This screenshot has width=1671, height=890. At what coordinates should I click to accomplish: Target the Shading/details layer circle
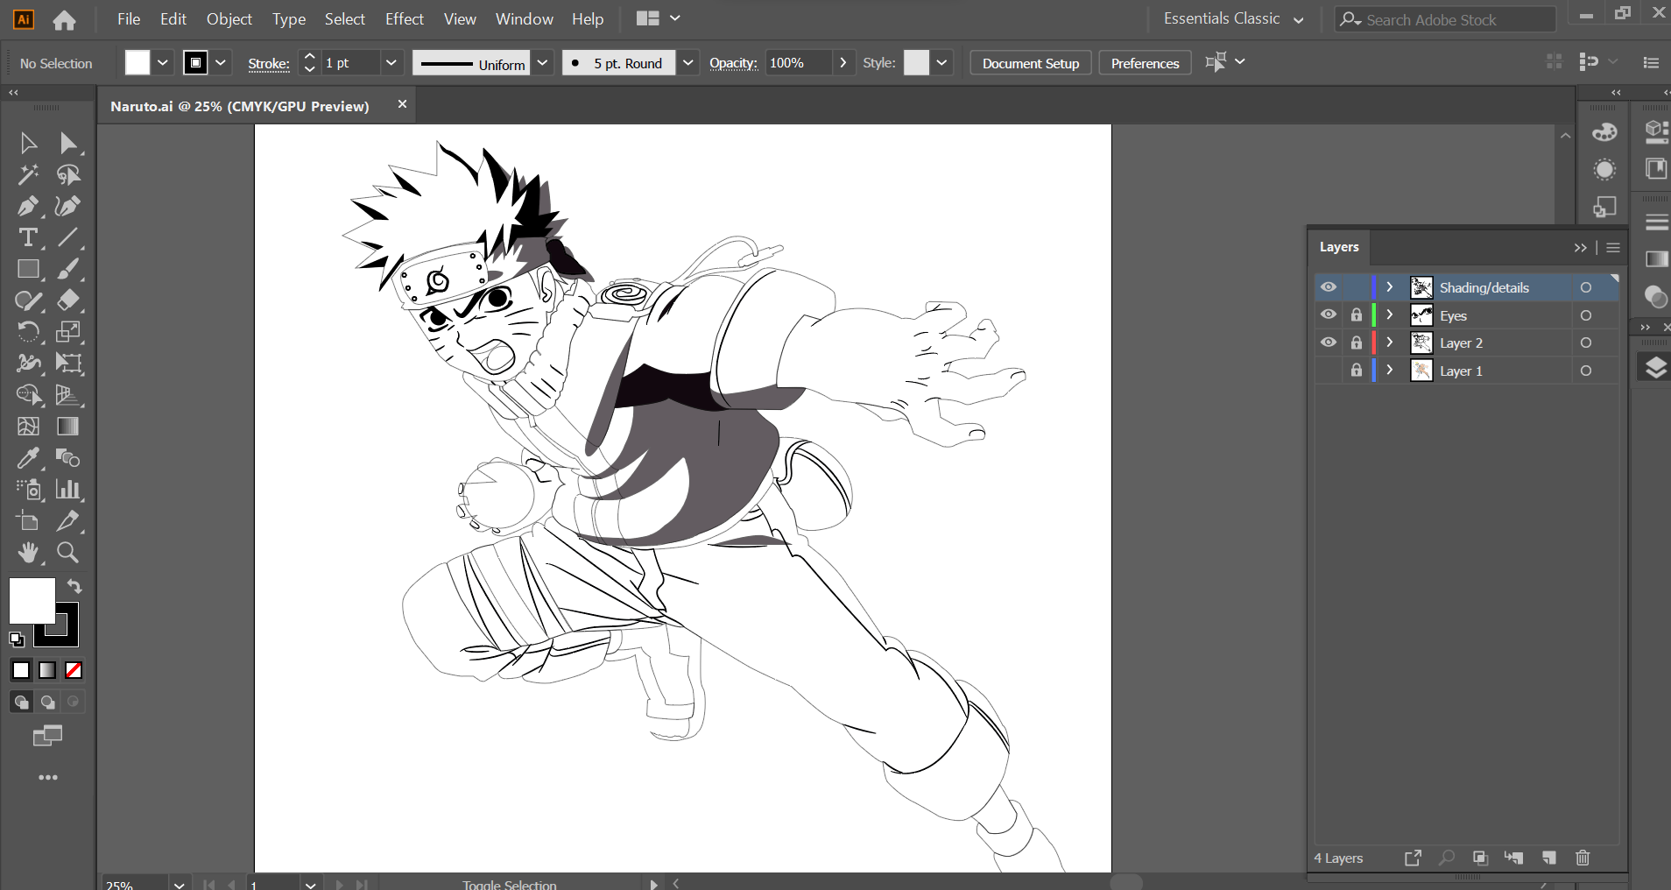tap(1586, 287)
